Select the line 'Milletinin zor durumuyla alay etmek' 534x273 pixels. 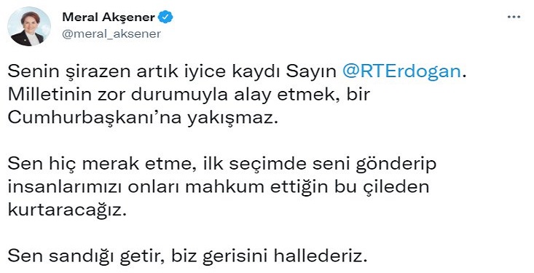point(189,95)
